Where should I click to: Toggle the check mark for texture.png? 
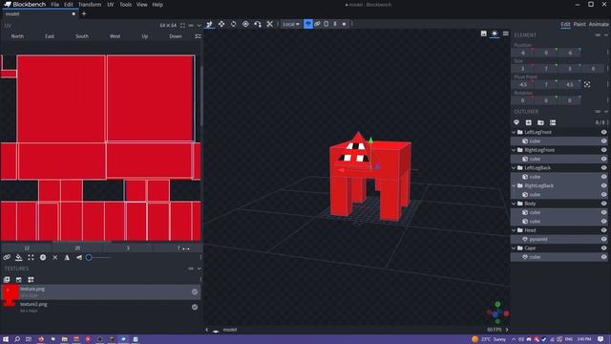click(195, 291)
